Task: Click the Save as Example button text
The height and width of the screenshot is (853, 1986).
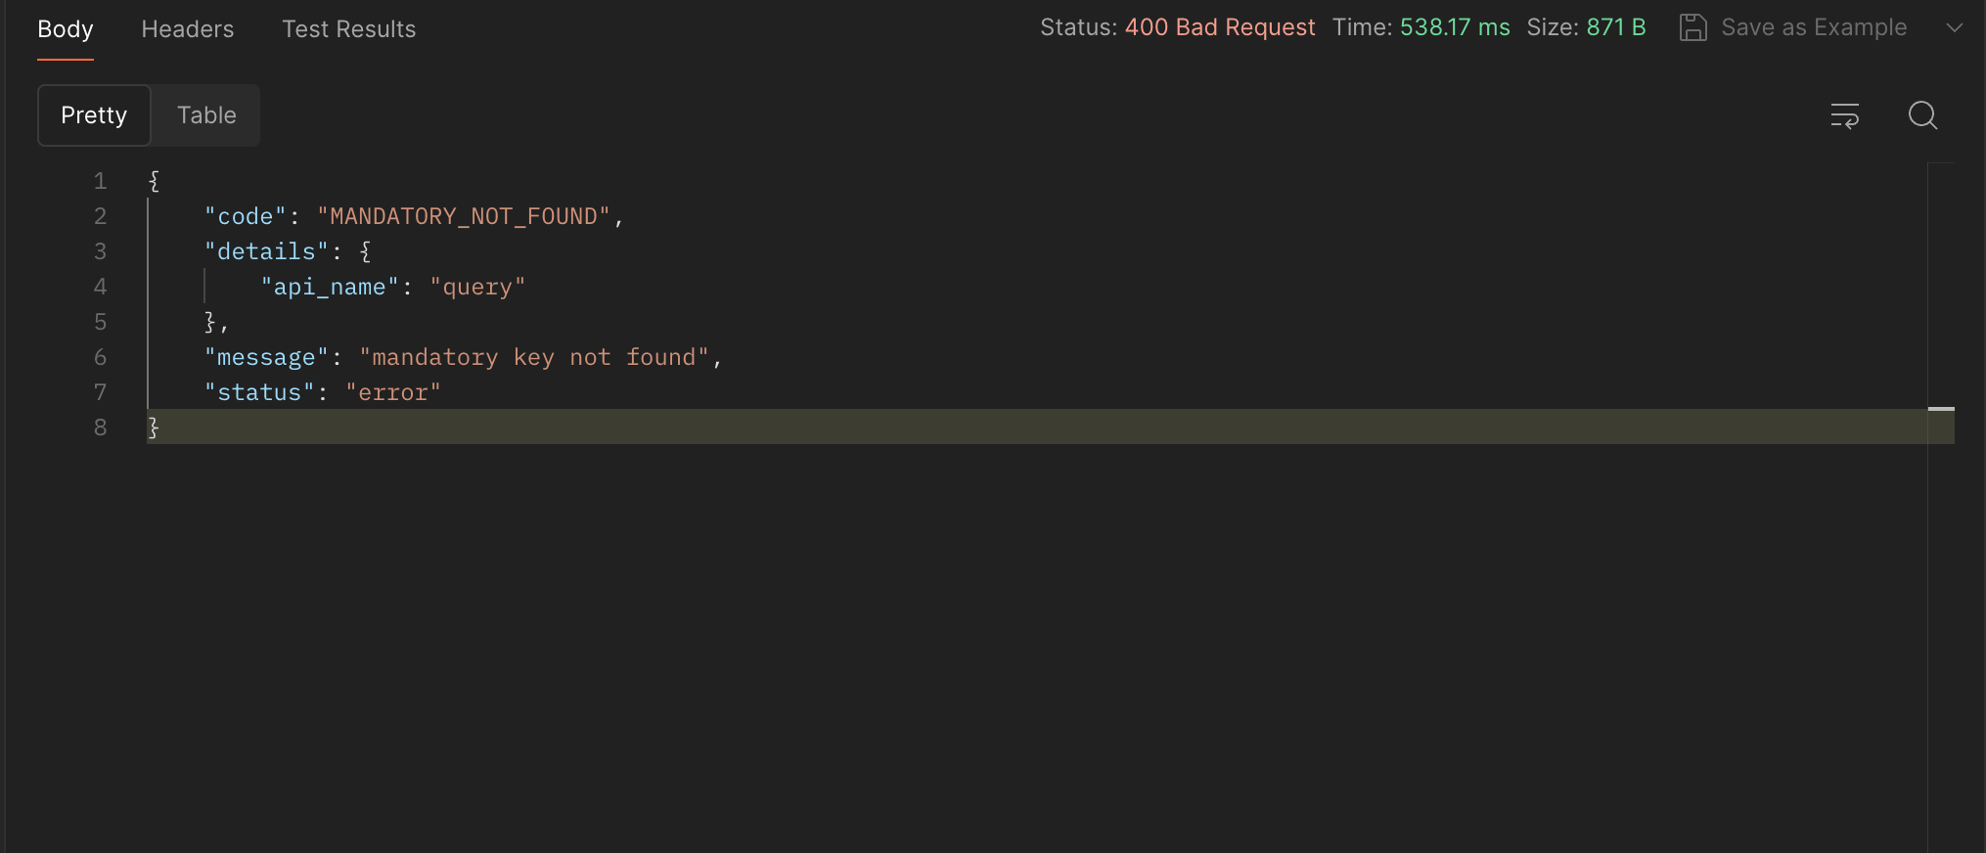Action: coord(1813,27)
